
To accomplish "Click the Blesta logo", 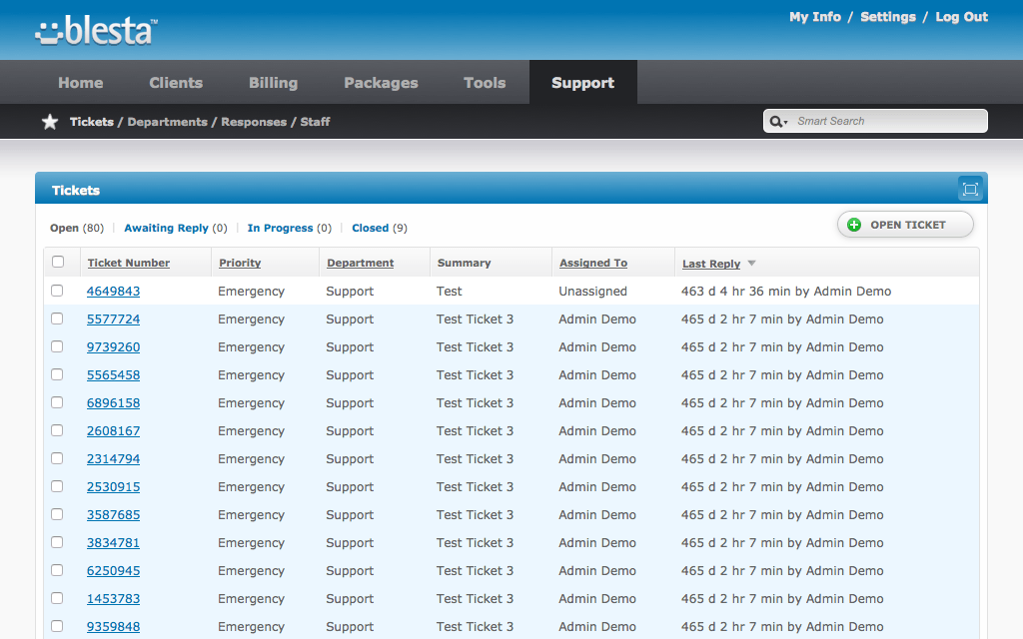I will [95, 31].
